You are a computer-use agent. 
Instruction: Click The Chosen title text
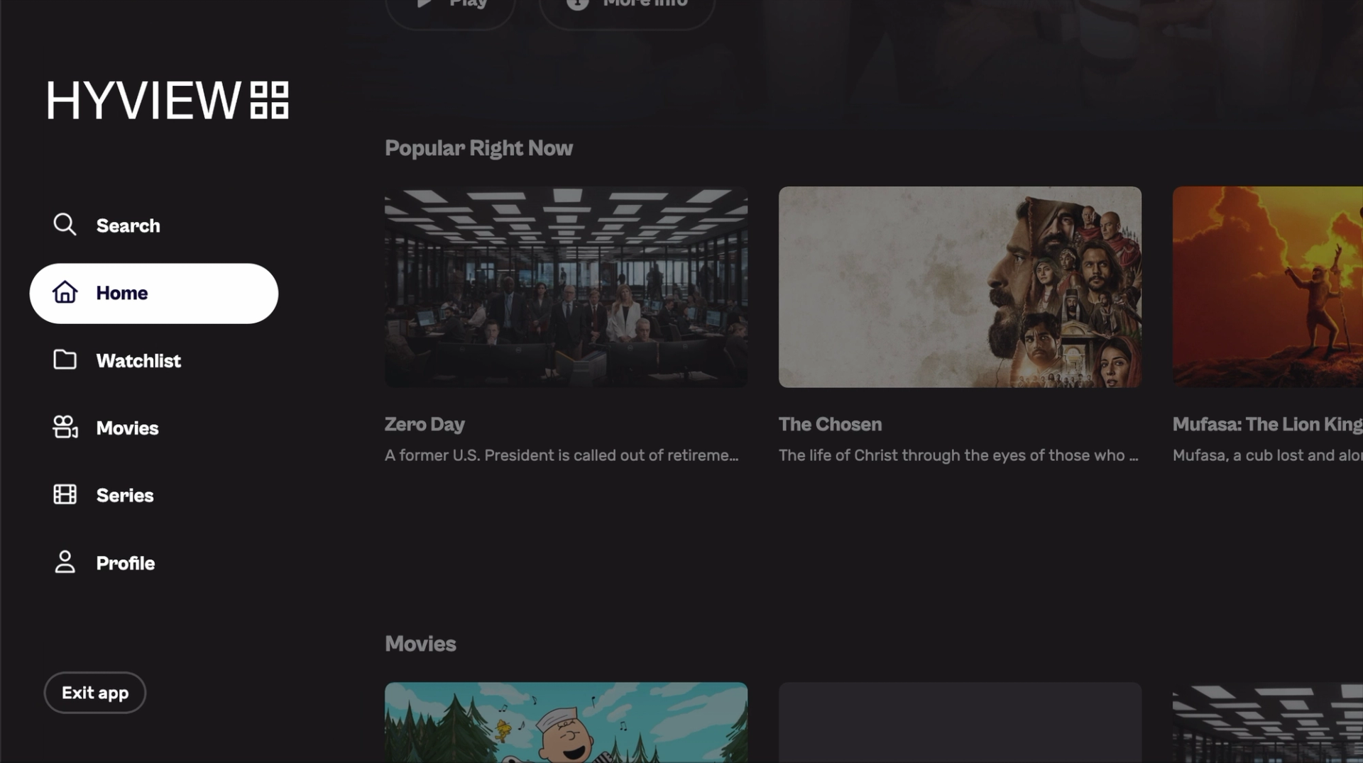[x=830, y=424]
